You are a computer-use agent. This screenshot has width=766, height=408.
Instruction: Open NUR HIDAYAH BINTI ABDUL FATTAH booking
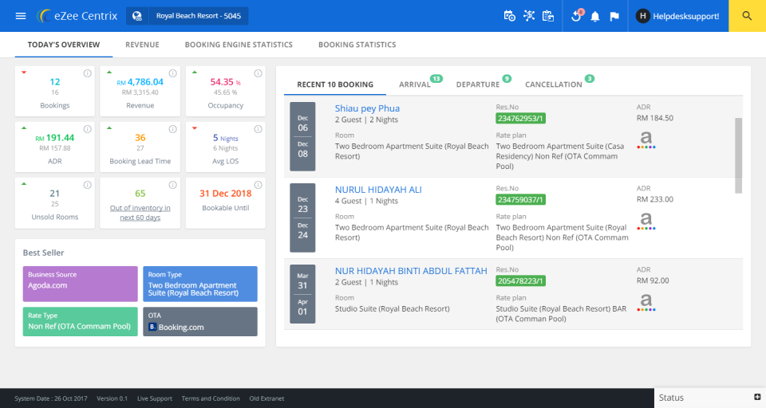[411, 271]
